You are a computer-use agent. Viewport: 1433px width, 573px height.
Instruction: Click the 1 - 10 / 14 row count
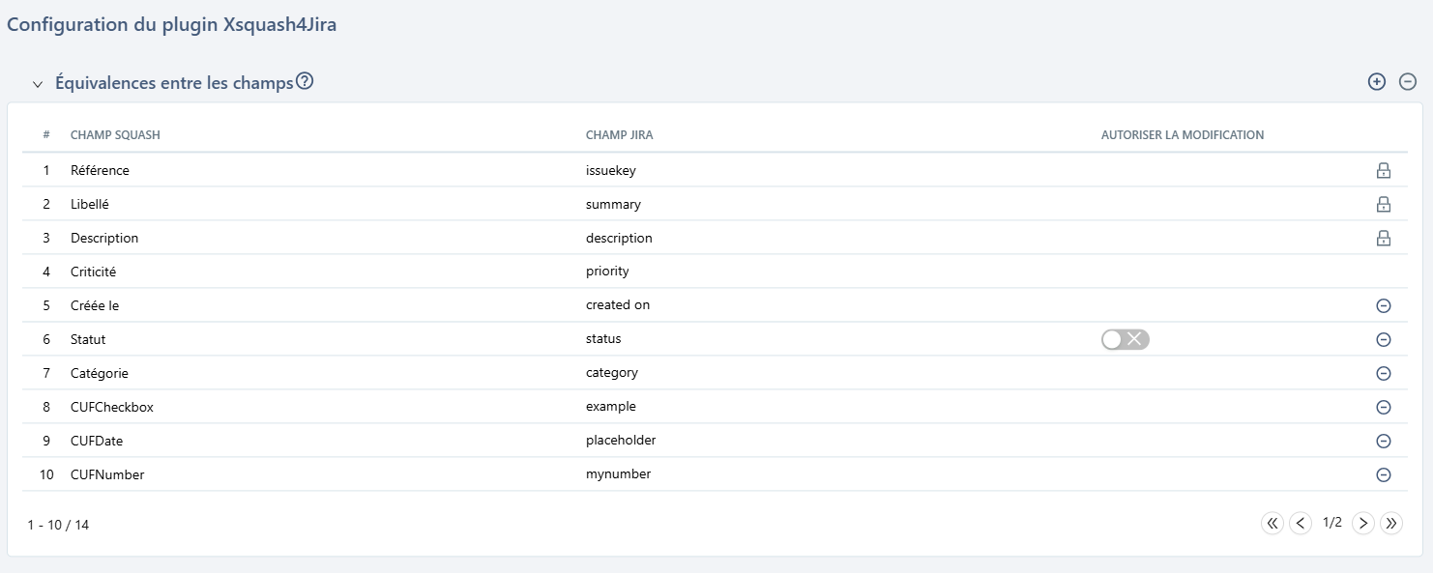coord(58,525)
